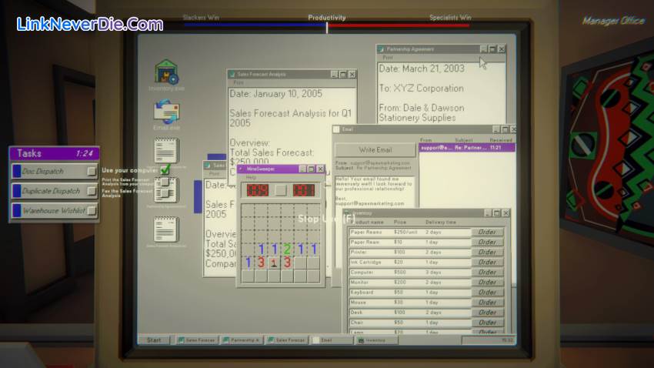Open the bottom notepad document desktop icon
This screenshot has height=368, width=654.
click(166, 229)
